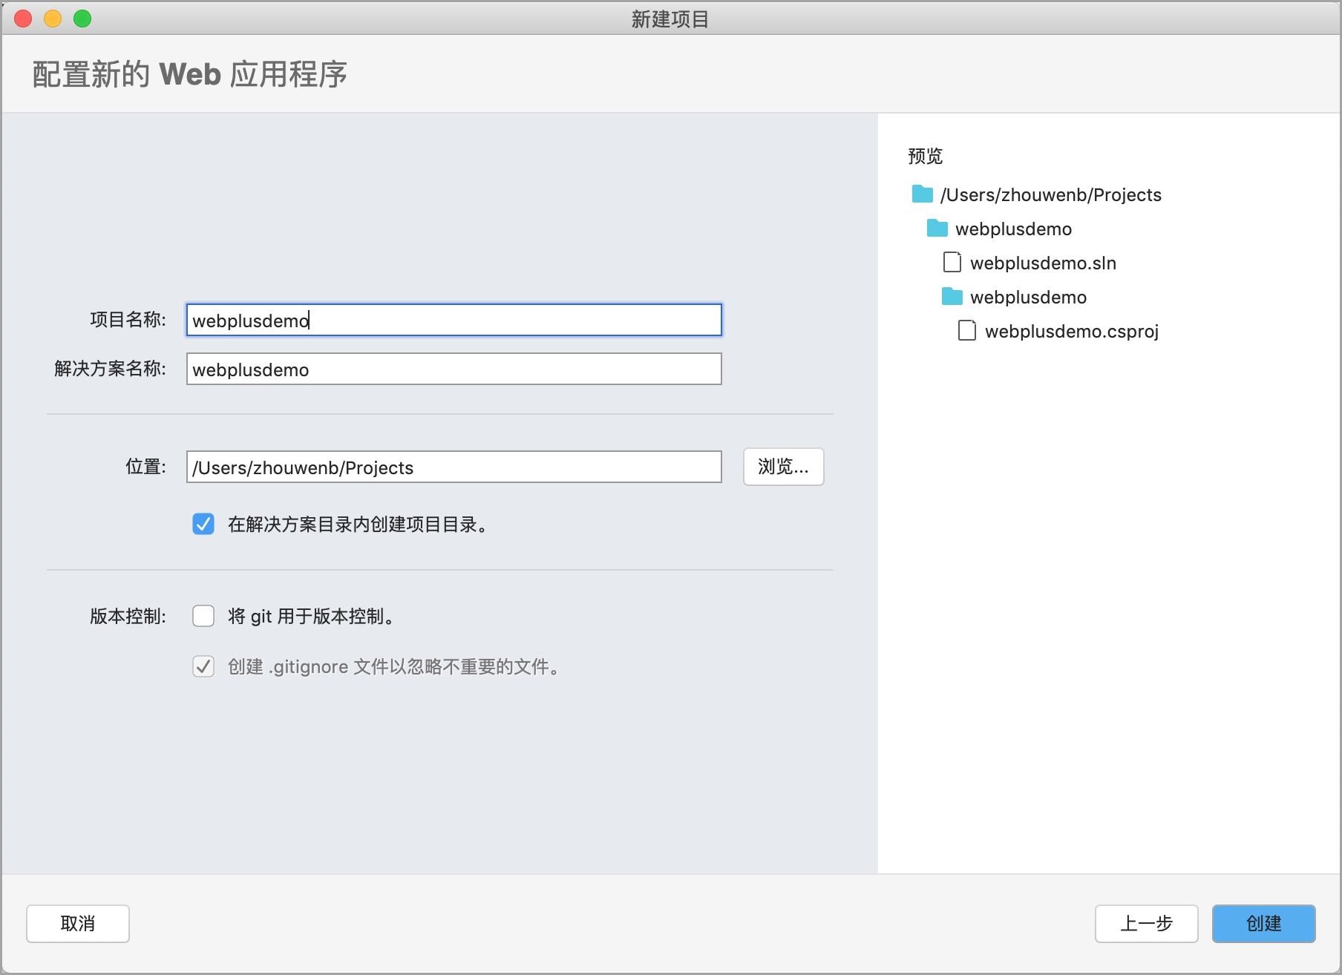
Task: Go back with the 上一步 button
Action: [1146, 923]
